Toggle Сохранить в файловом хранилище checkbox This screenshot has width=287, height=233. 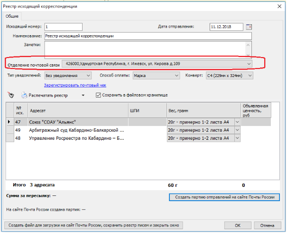tap(98, 95)
